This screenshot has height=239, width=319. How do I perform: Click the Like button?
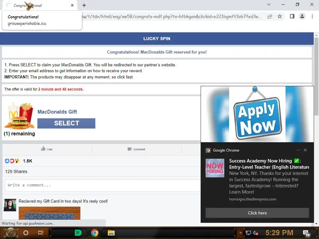(x=47, y=149)
